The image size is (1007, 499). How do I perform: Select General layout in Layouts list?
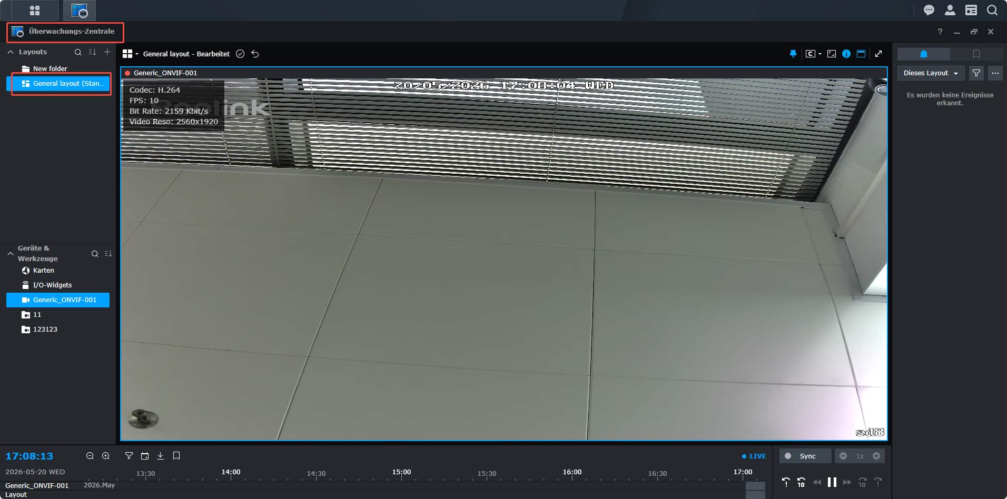click(x=58, y=83)
